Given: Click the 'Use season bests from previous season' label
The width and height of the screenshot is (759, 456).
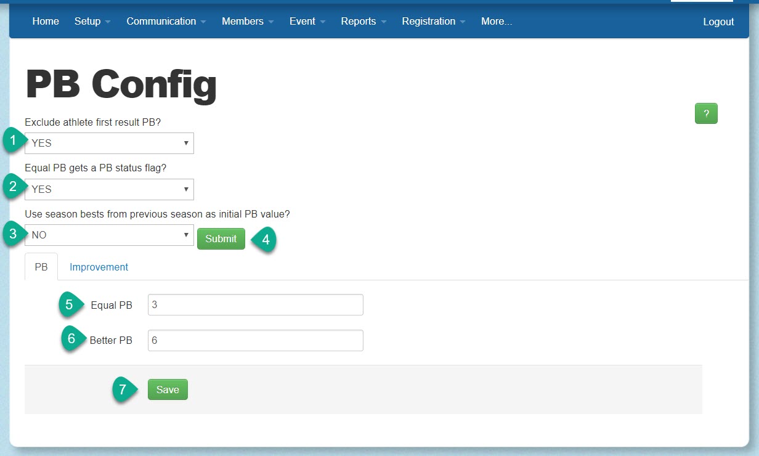Looking at the screenshot, I should pyautogui.click(x=157, y=214).
